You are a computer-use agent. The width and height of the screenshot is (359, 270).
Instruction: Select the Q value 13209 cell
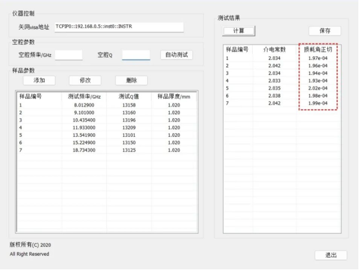tap(129, 128)
